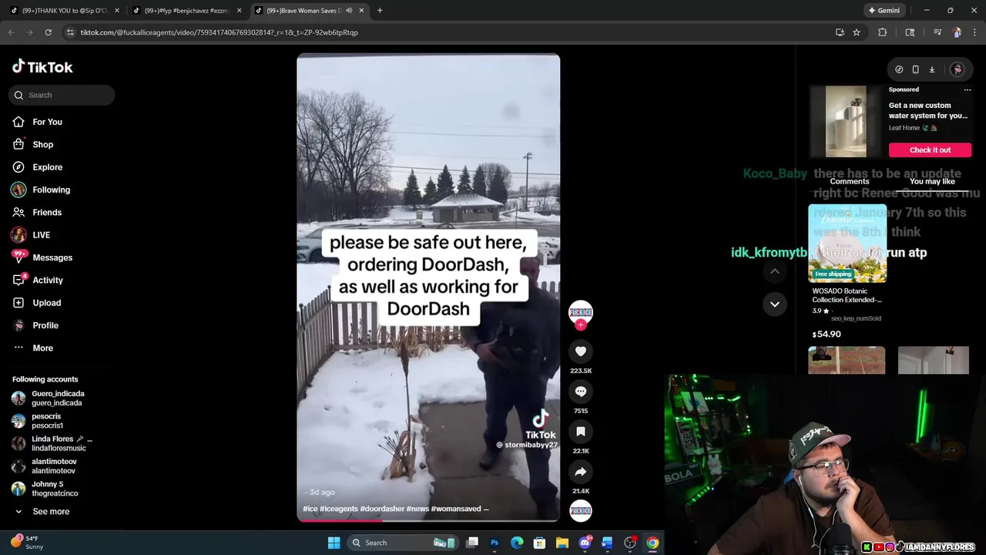Viewport: 986px width, 555px height.
Task: Open Chrome extensions puzzle icon
Action: (883, 32)
